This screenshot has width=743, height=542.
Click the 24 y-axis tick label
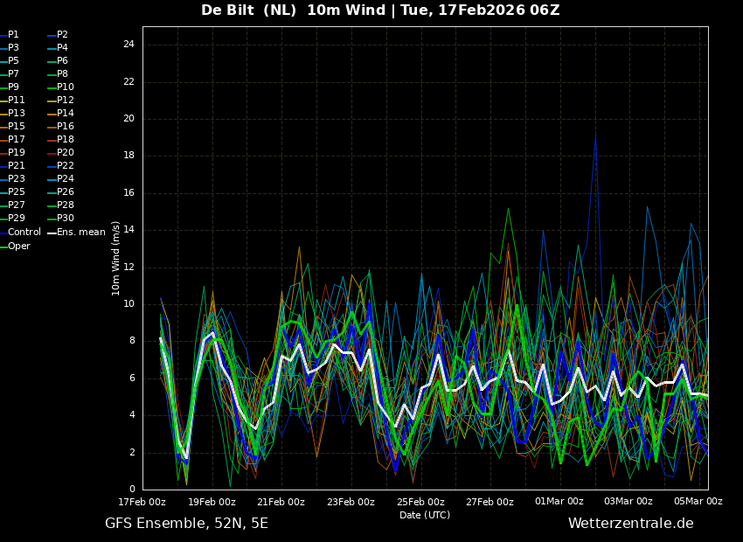(128, 45)
